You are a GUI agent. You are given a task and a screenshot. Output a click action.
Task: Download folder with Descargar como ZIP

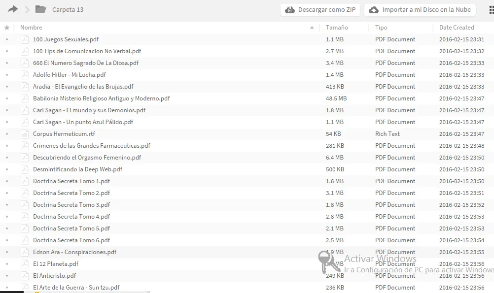[320, 10]
